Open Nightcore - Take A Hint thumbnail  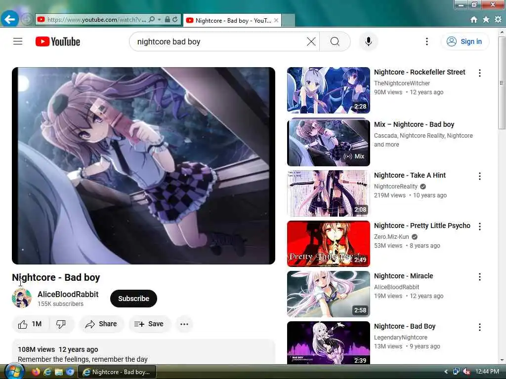click(328, 193)
